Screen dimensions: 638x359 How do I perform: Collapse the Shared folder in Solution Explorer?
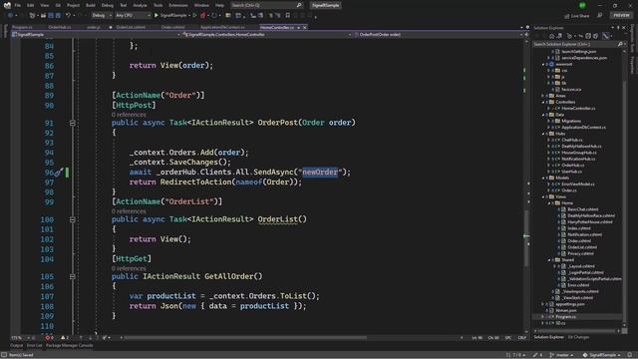(x=549, y=260)
